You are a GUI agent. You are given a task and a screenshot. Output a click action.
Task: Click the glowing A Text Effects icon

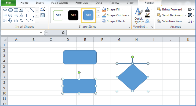point(147,21)
